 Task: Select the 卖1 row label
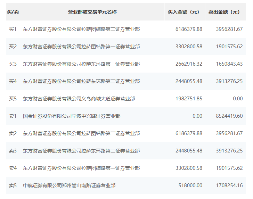[x=13, y=116]
